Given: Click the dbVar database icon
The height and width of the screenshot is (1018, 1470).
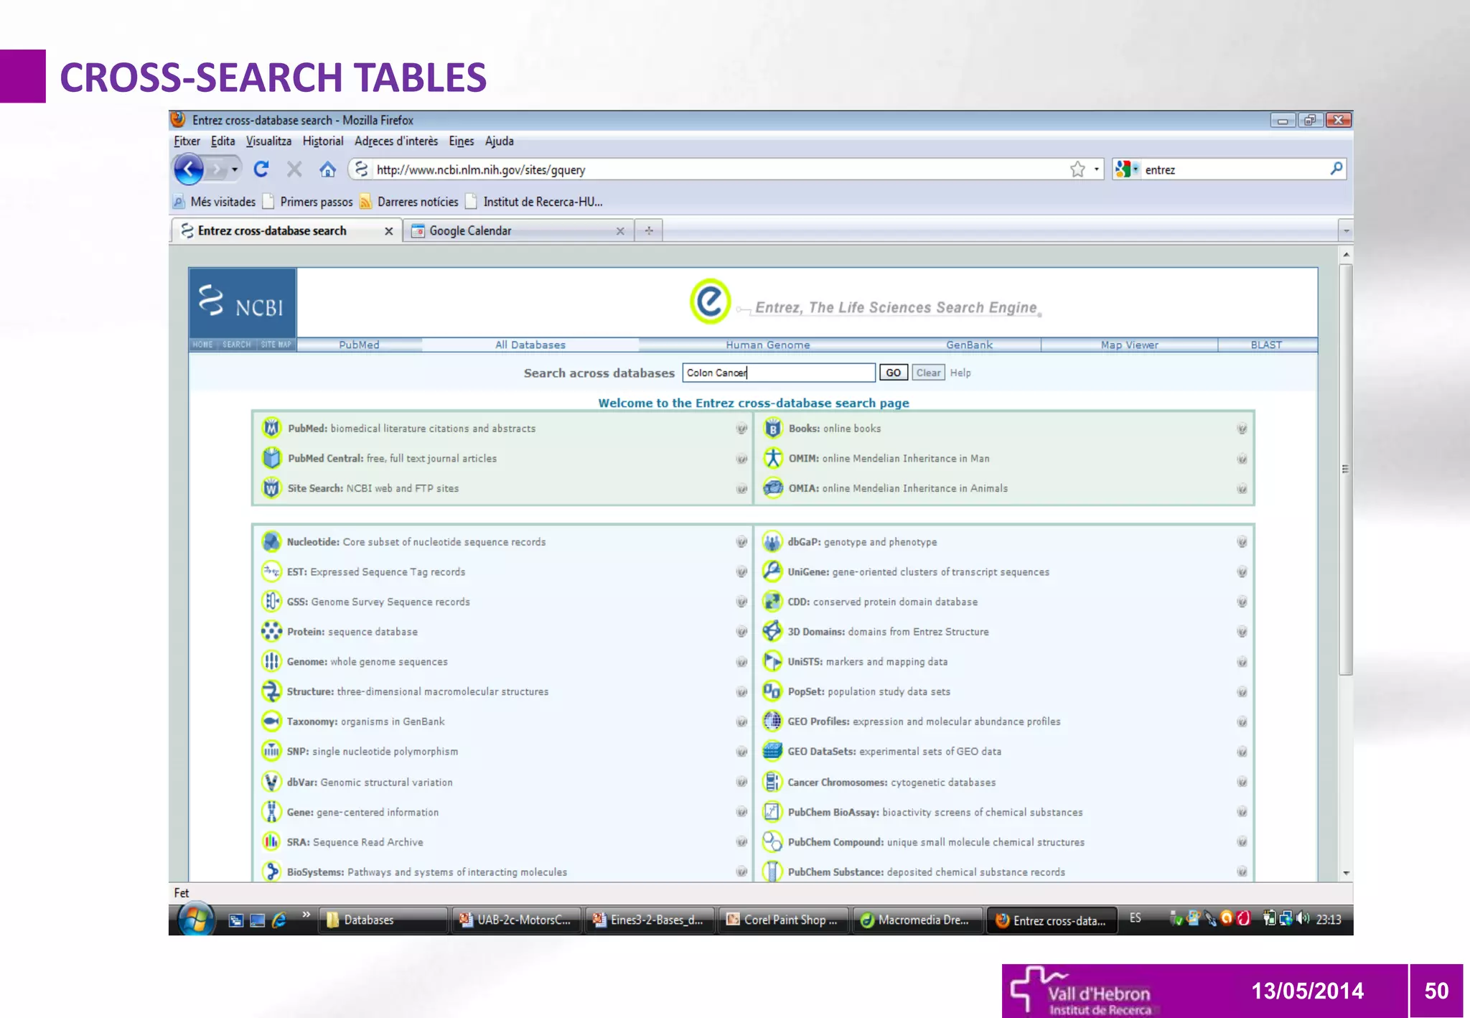Looking at the screenshot, I should pos(271,782).
